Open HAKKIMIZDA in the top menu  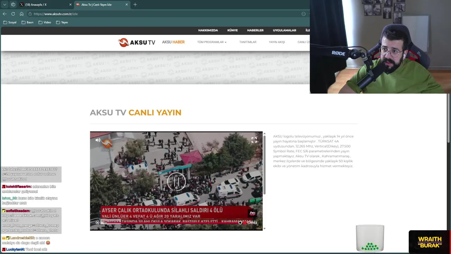tap(208, 30)
